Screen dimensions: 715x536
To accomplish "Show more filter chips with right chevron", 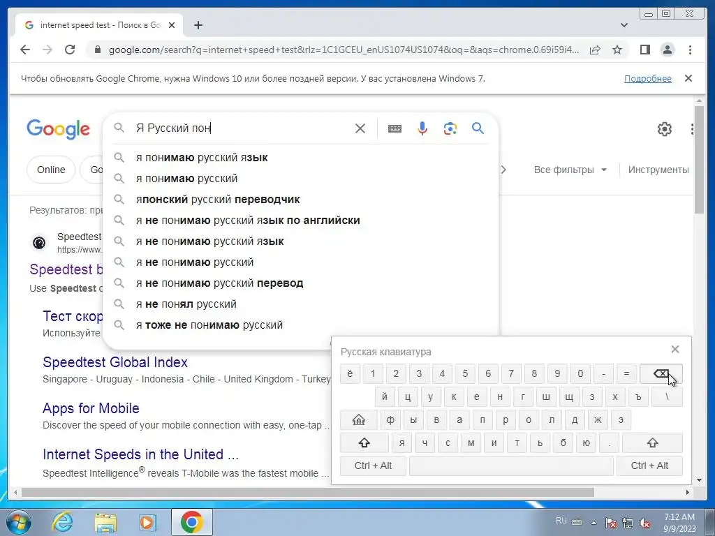I will (503, 170).
